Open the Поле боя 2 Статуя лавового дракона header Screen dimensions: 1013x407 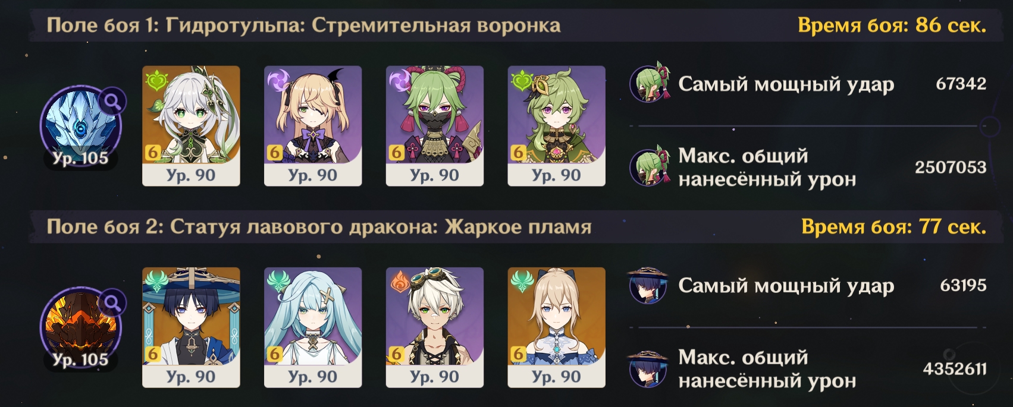[319, 227]
